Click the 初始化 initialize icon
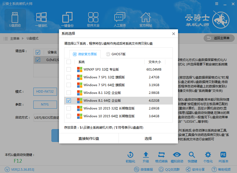The image size is (237, 173). (130, 155)
